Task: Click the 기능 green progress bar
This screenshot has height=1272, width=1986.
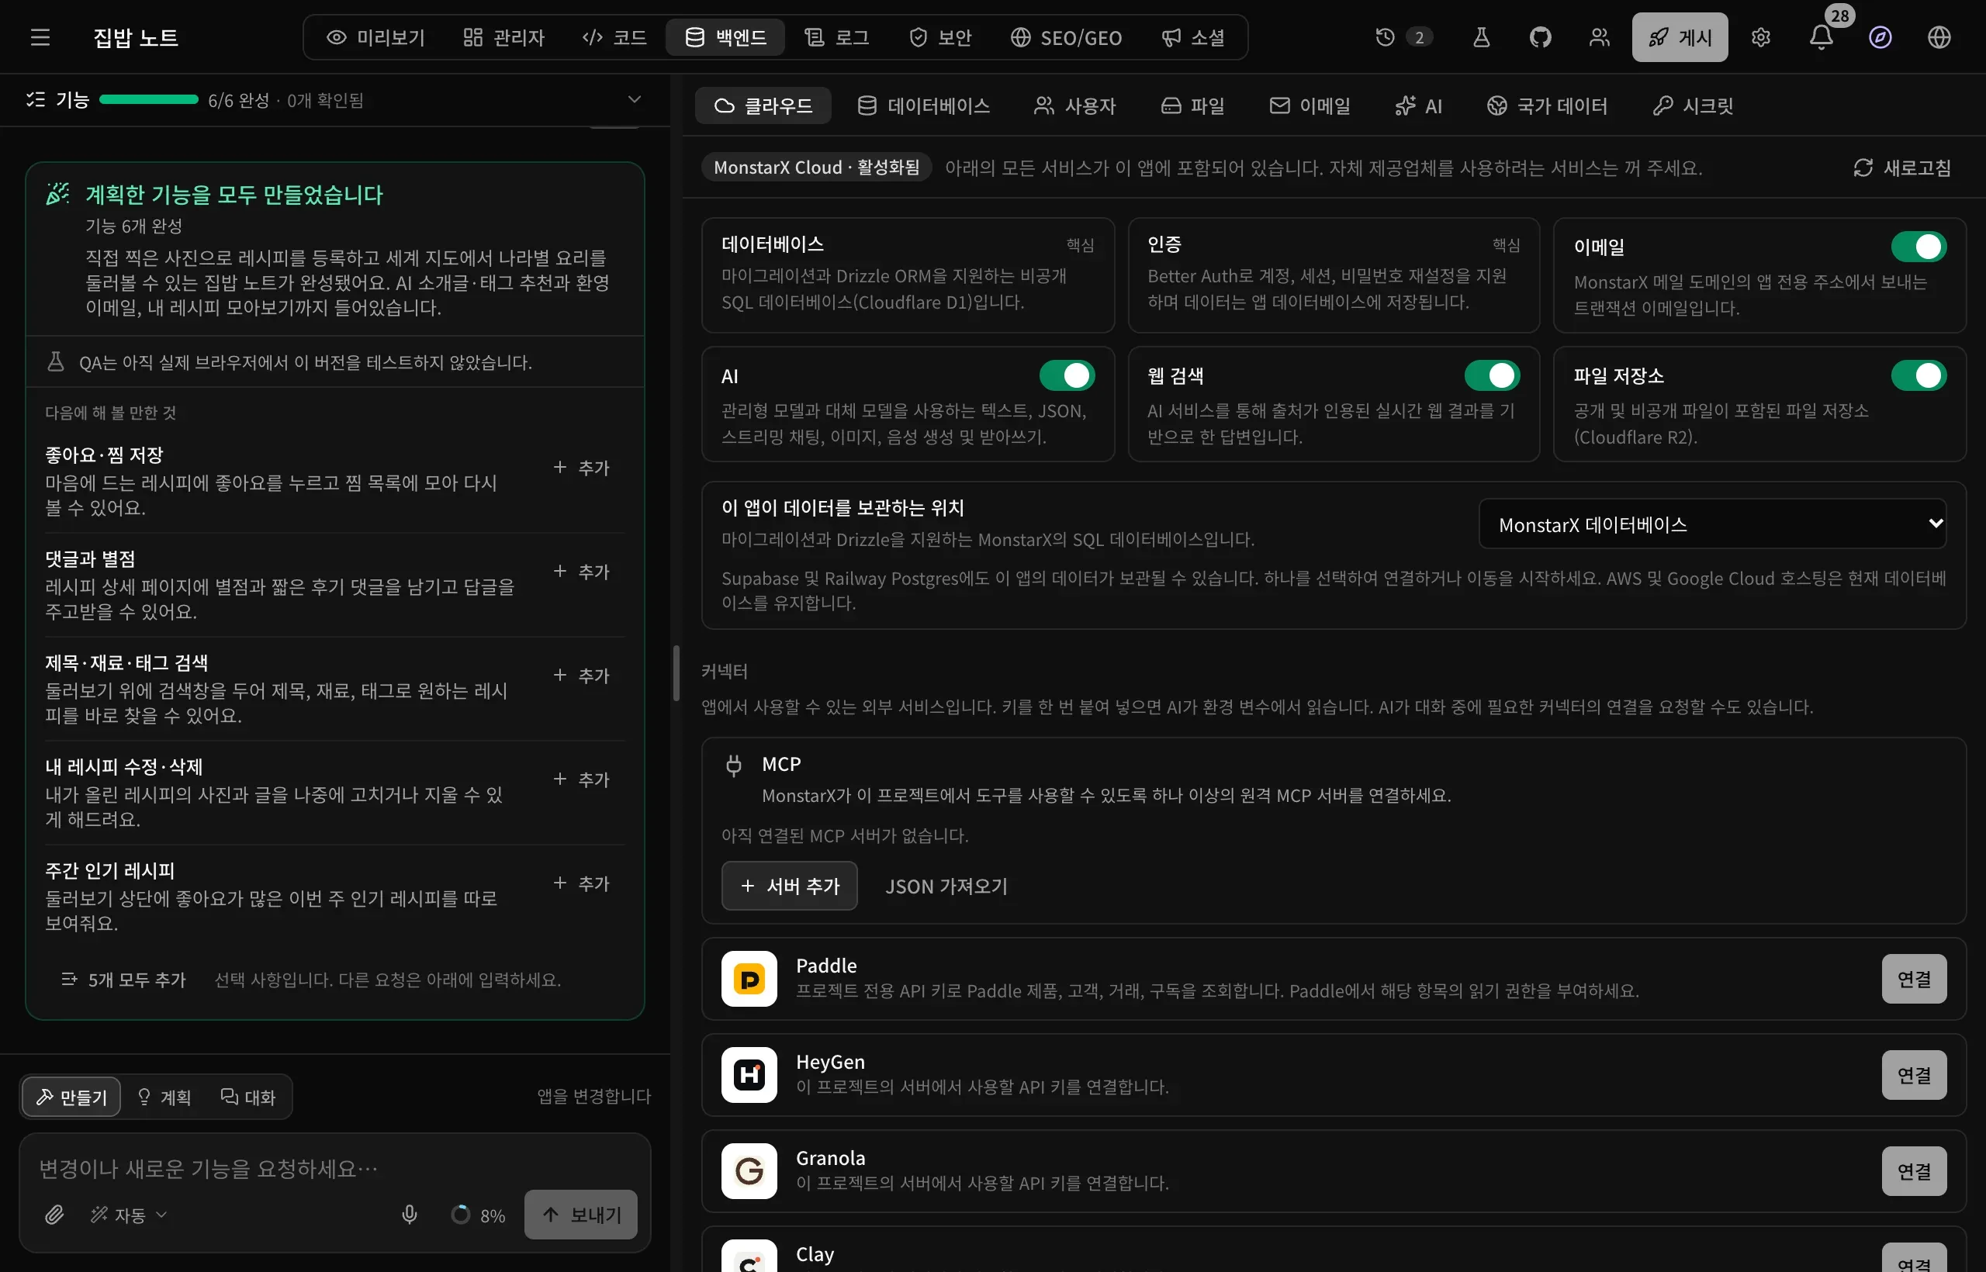Action: (x=149, y=100)
